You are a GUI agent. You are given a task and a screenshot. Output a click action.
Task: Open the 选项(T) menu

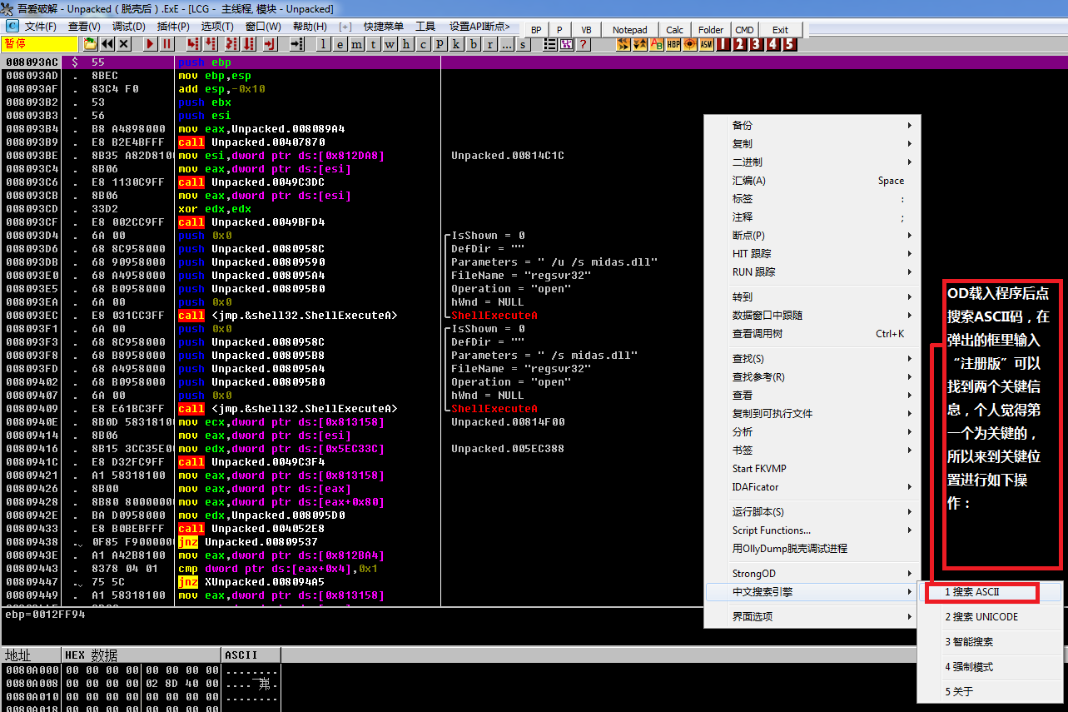pyautogui.click(x=217, y=27)
